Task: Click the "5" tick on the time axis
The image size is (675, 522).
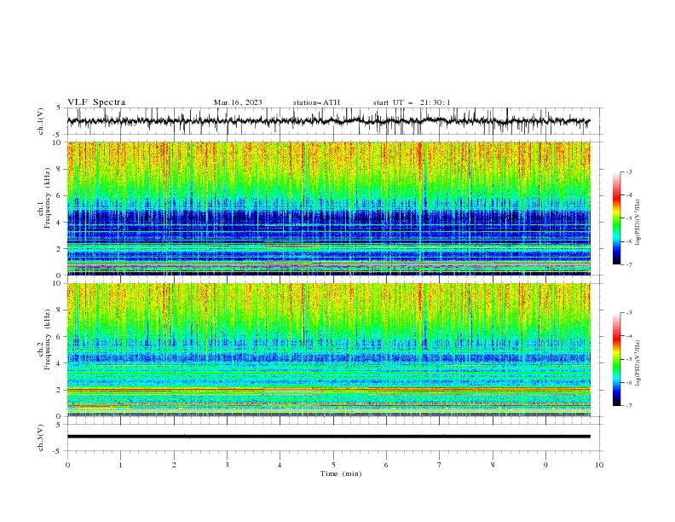Action: (x=333, y=465)
